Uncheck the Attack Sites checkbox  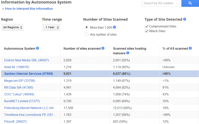(147, 31)
